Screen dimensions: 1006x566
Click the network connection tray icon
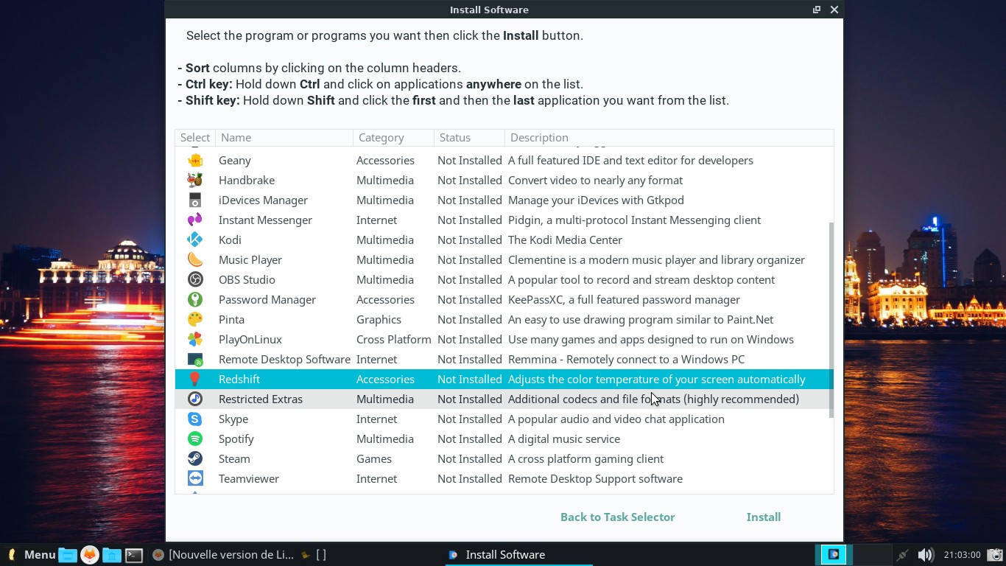[x=903, y=555]
